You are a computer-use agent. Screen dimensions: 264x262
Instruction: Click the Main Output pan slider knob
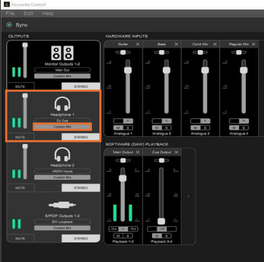123,161
